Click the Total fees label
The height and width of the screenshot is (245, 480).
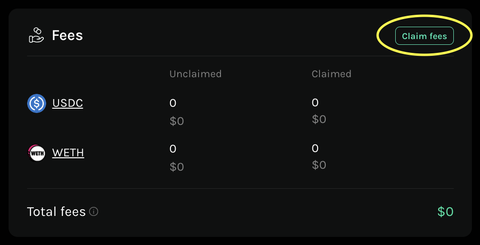click(56, 212)
